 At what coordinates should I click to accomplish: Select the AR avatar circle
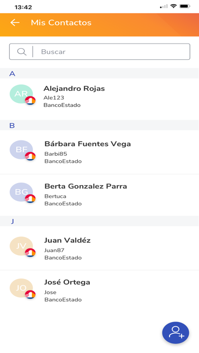21,94
